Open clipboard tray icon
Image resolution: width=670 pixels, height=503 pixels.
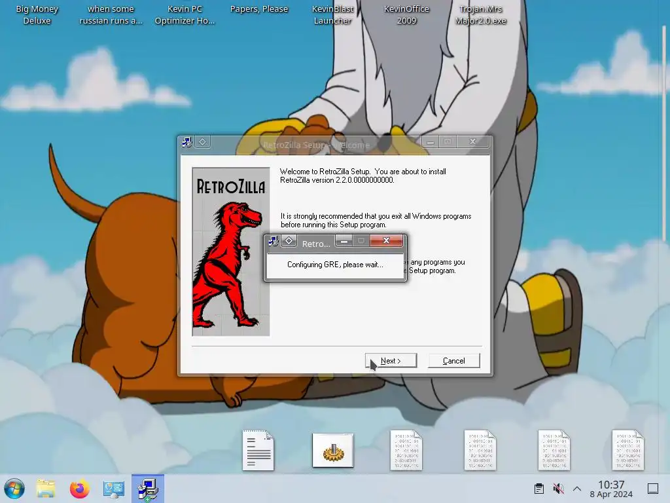539,489
